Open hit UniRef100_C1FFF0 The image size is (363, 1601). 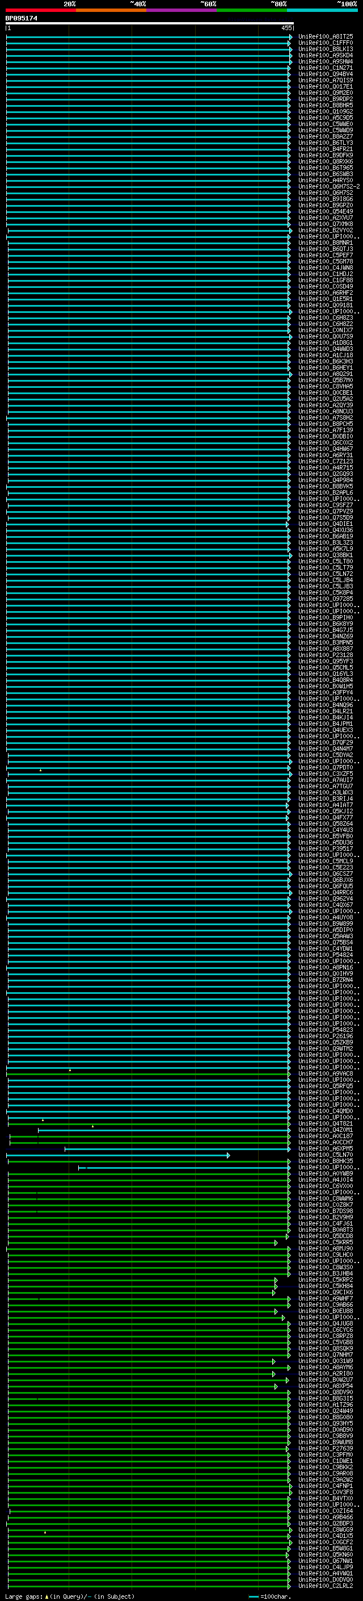pyautogui.click(x=326, y=43)
